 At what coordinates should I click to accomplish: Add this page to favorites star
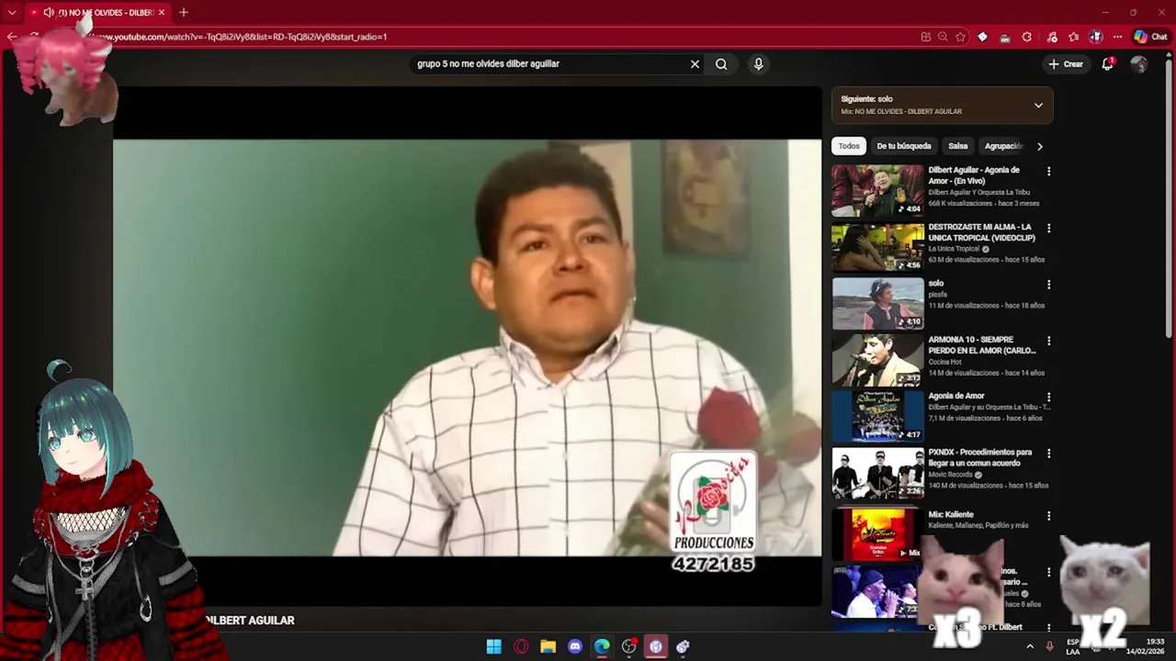tap(960, 37)
